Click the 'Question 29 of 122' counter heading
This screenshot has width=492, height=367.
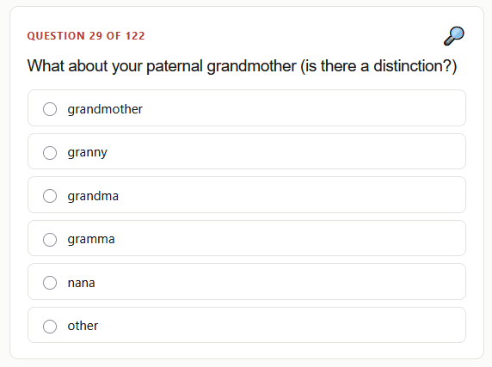coord(86,36)
